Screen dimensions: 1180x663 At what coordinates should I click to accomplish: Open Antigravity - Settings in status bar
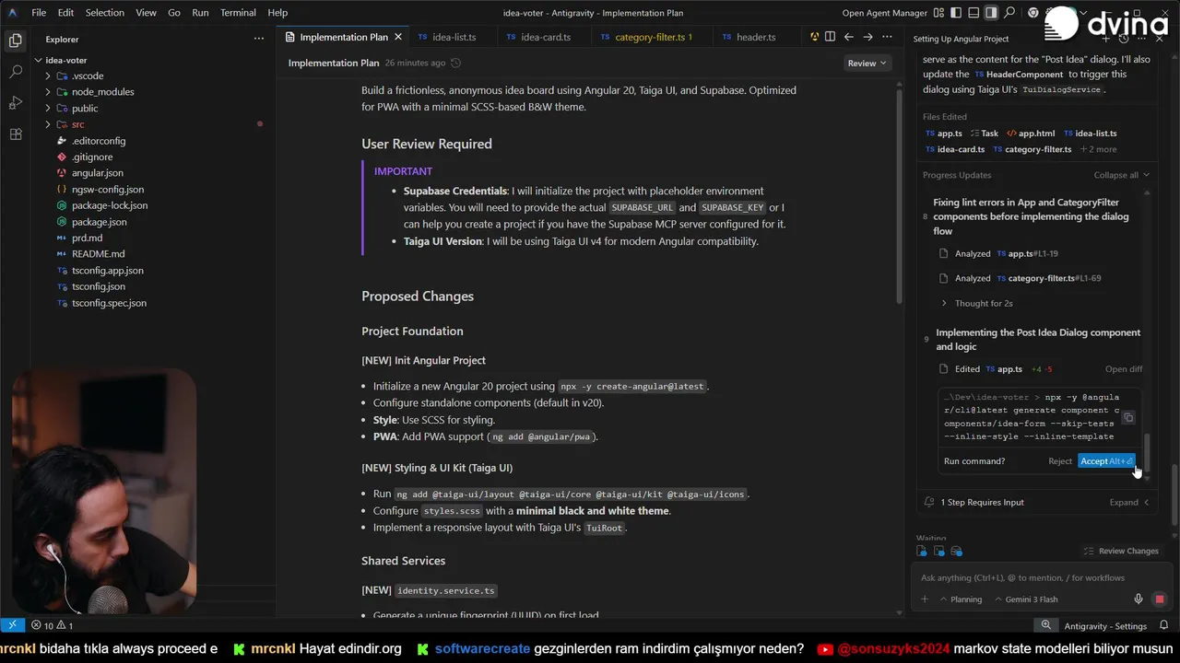[x=1105, y=625]
